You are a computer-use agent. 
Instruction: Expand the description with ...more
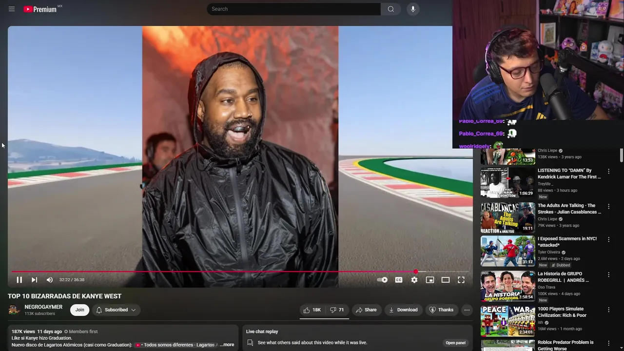pos(227,345)
